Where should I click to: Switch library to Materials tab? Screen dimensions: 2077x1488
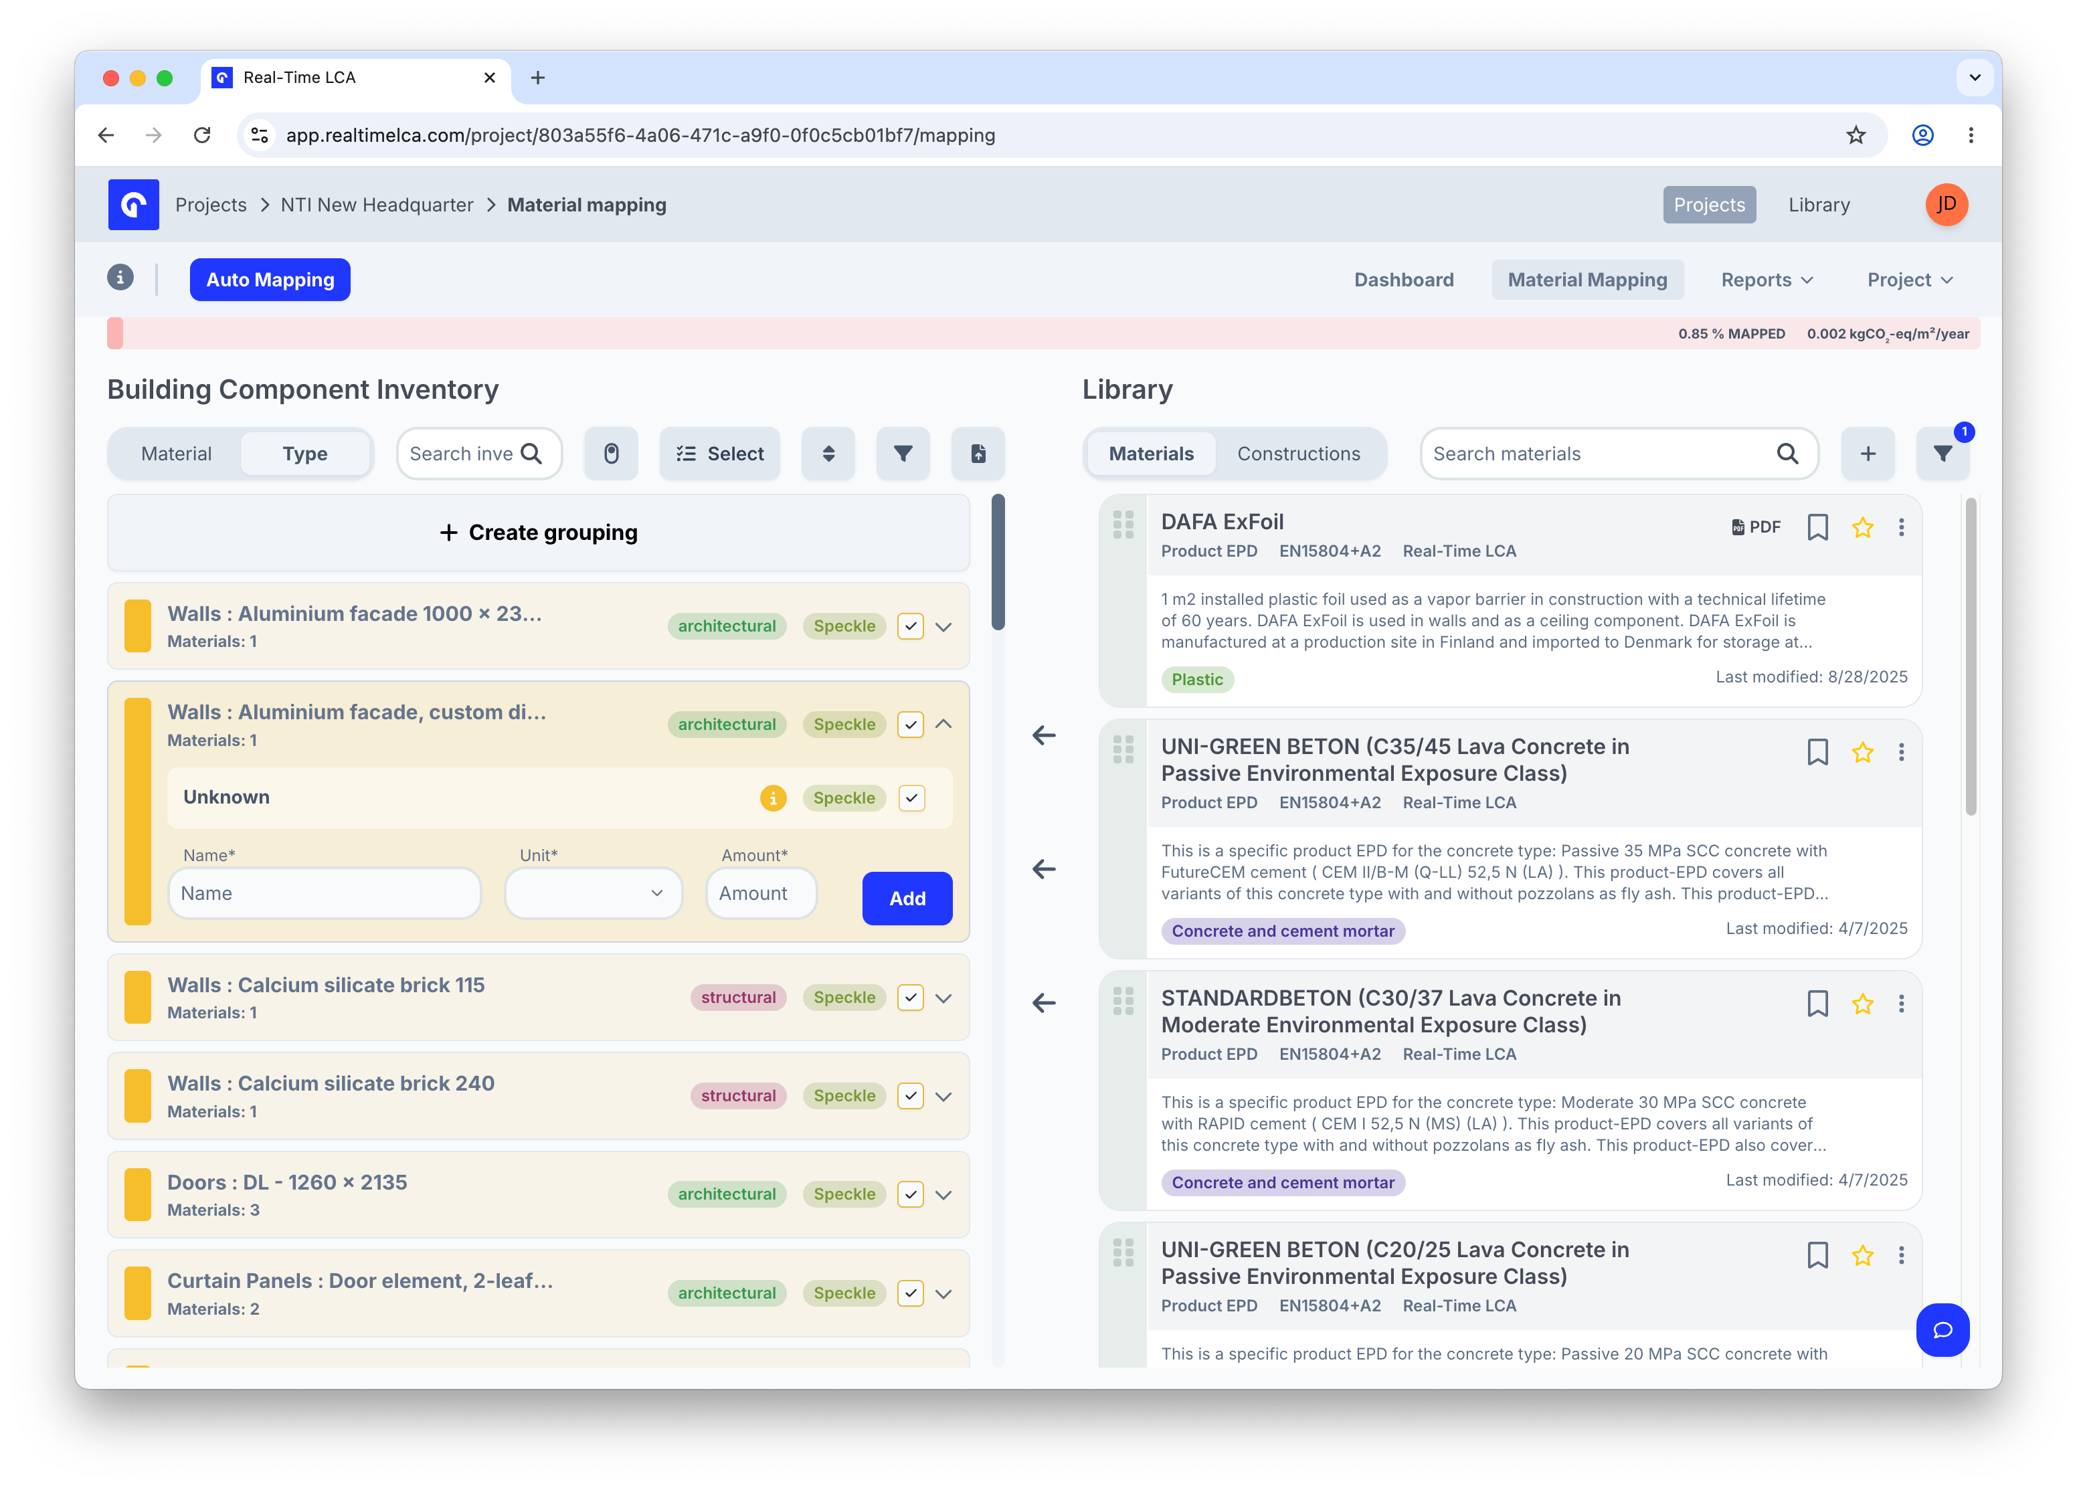pyautogui.click(x=1151, y=453)
